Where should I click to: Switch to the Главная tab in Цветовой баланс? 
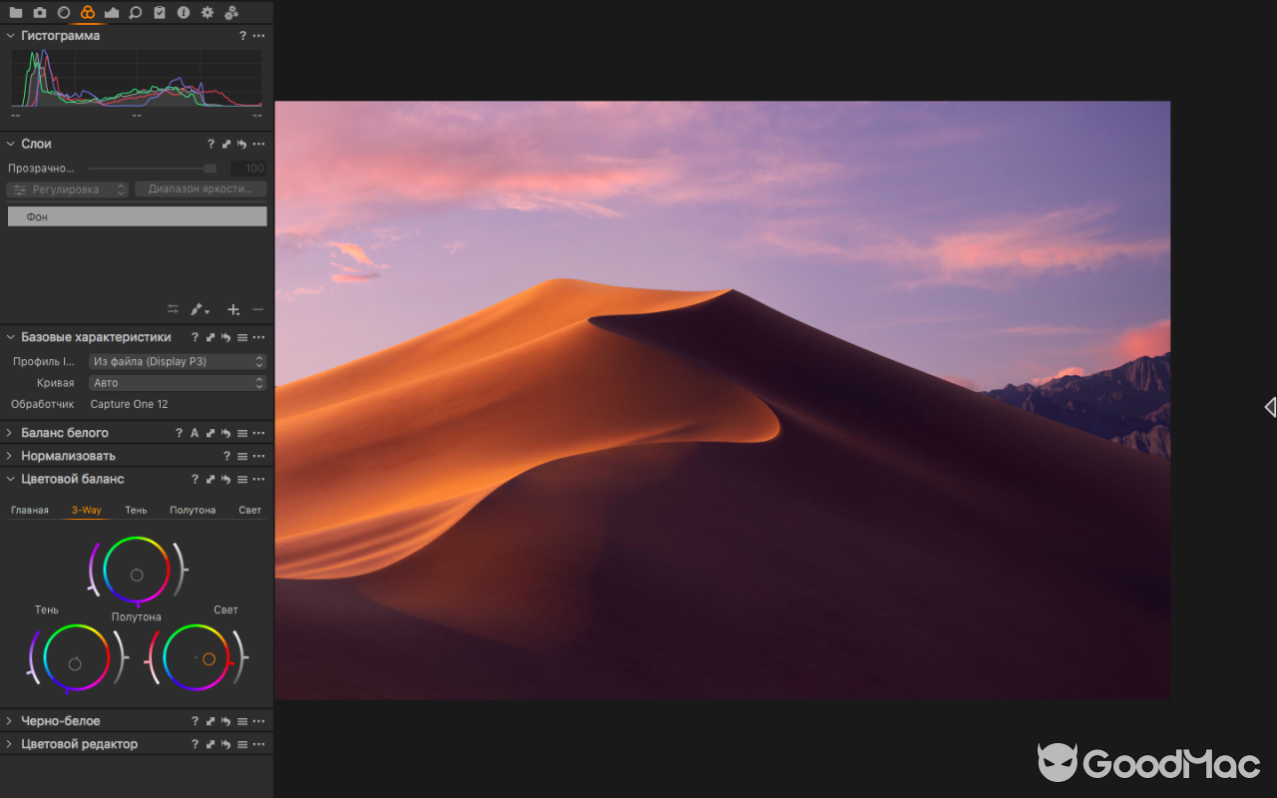(x=30, y=510)
